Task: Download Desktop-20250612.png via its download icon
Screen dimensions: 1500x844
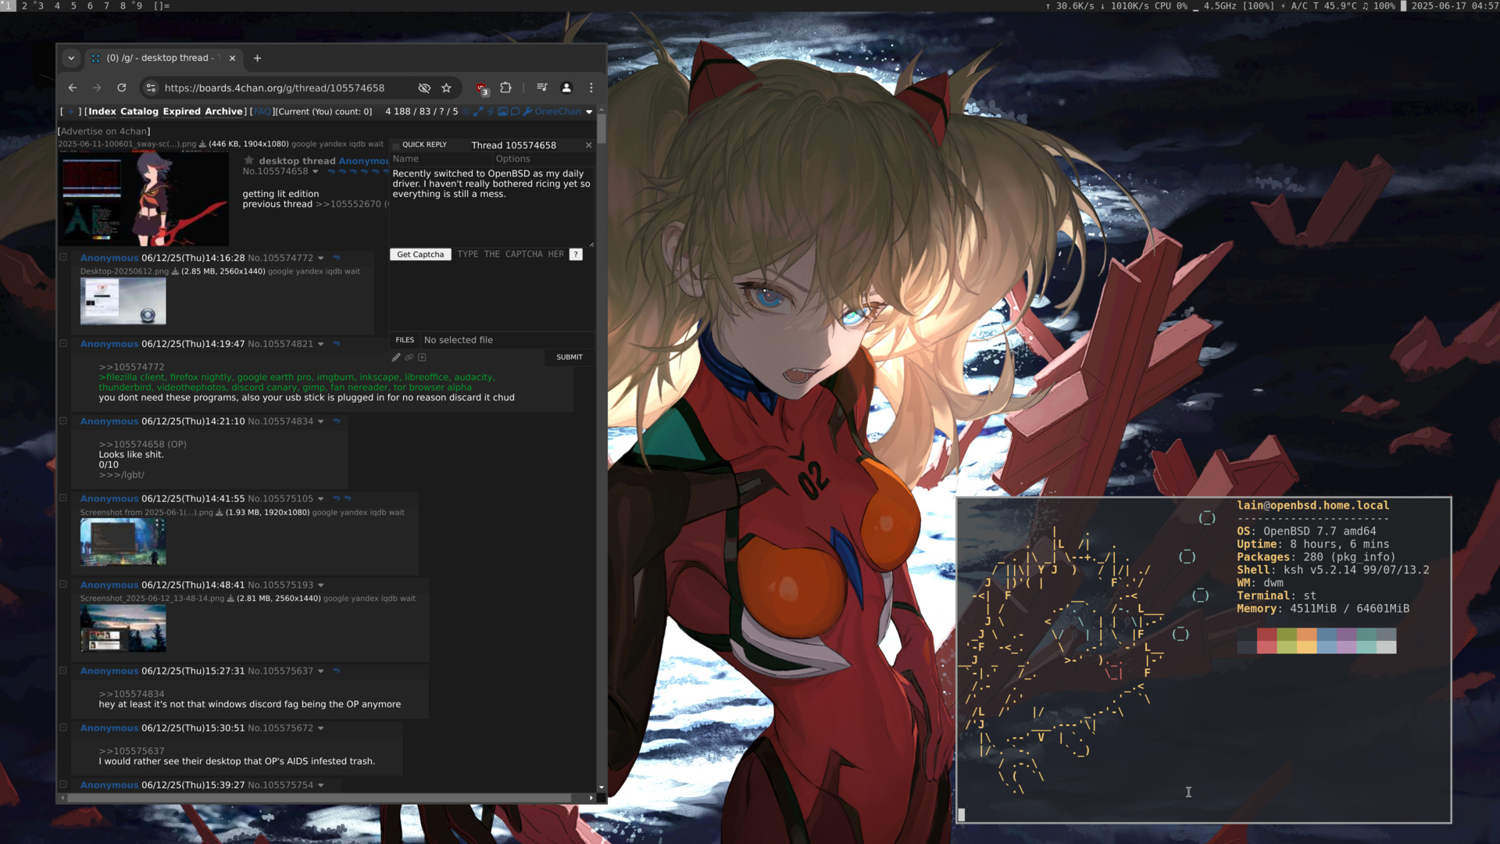Action: pyautogui.click(x=175, y=272)
